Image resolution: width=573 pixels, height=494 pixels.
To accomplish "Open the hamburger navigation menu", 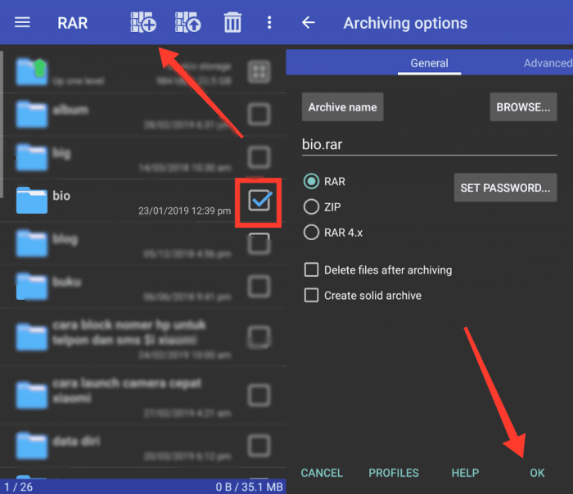I will tap(22, 23).
